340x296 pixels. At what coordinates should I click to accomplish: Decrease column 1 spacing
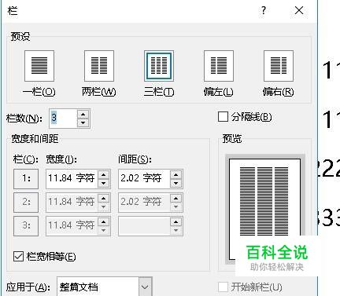tap(176, 183)
